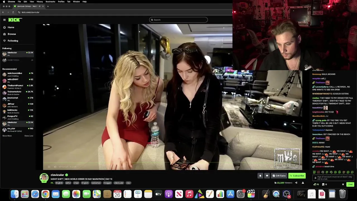Screen dimensions: 357x201
Task: Close the clavicular Stream tab
Action: tap(43, 6)
